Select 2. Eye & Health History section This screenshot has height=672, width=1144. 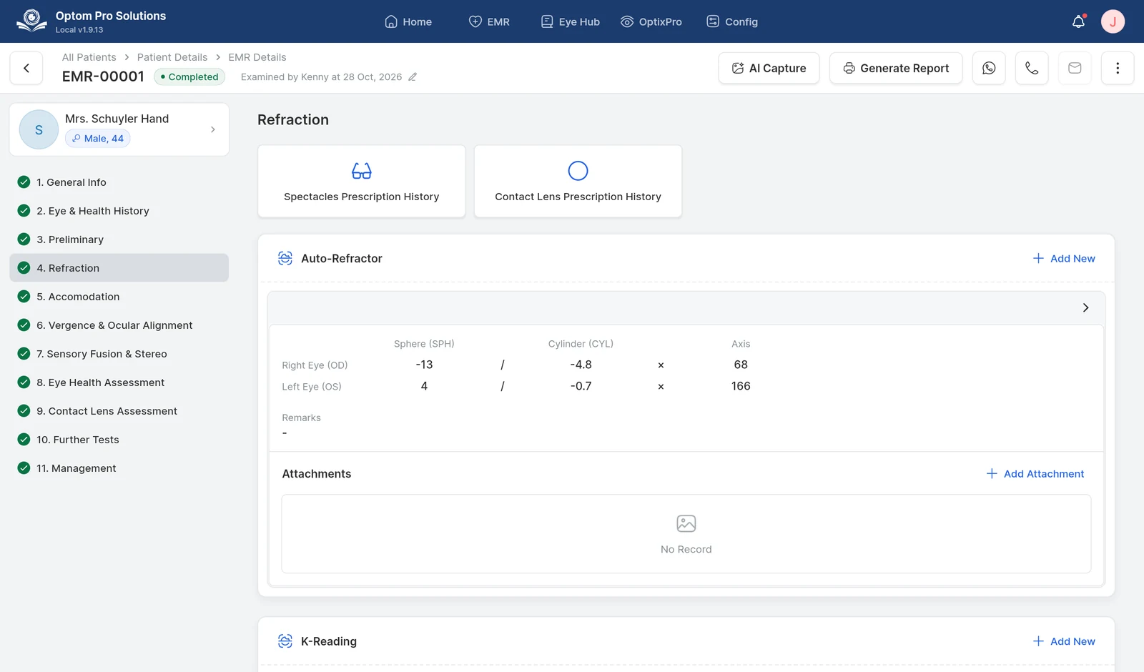[119, 211]
